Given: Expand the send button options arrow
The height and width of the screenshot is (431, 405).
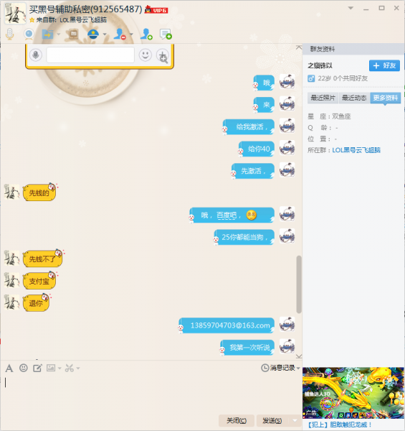Looking at the screenshot, I should click(x=295, y=420).
